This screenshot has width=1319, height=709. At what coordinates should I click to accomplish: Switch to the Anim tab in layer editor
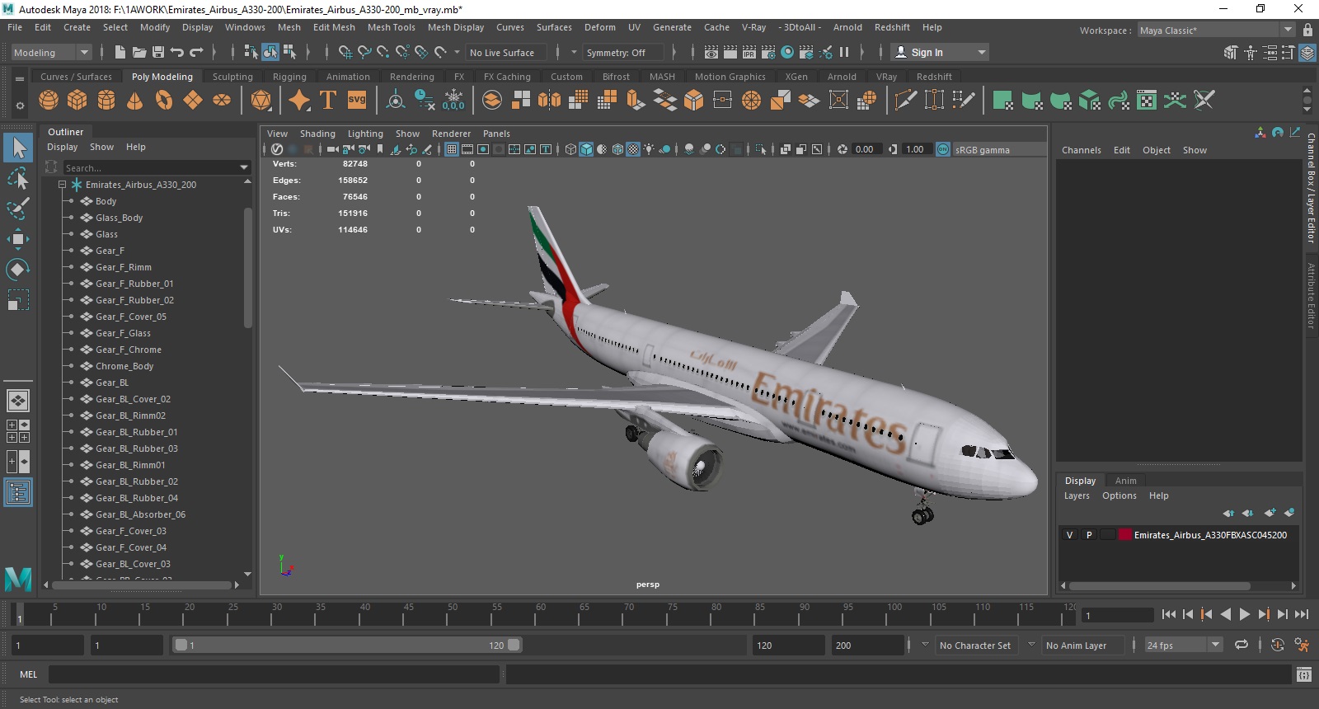[x=1125, y=481]
